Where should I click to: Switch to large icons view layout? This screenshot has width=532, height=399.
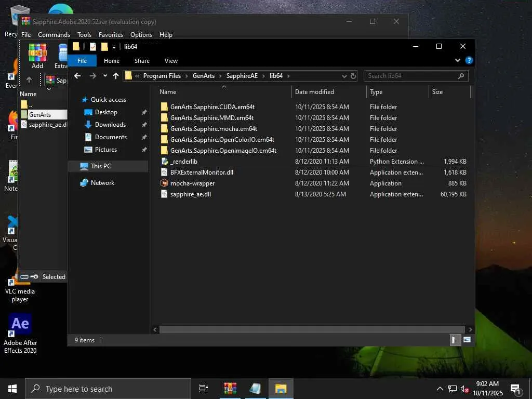click(467, 340)
